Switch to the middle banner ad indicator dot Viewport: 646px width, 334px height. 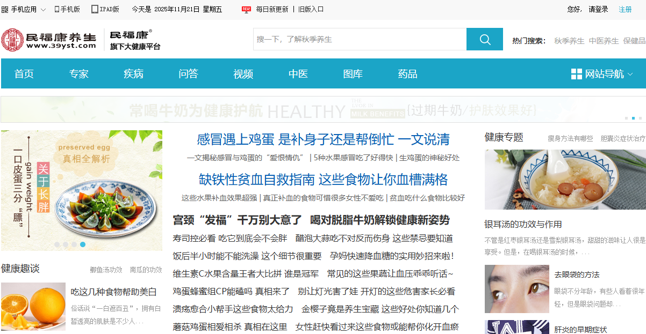(x=633, y=118)
